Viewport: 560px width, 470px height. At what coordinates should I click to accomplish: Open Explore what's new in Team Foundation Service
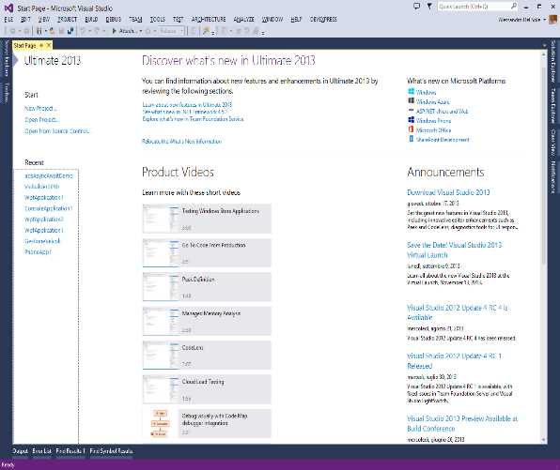tap(193, 119)
